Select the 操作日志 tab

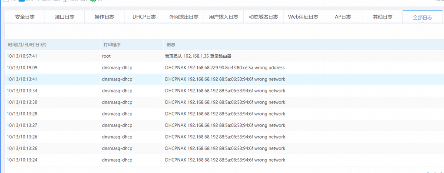[104, 17]
